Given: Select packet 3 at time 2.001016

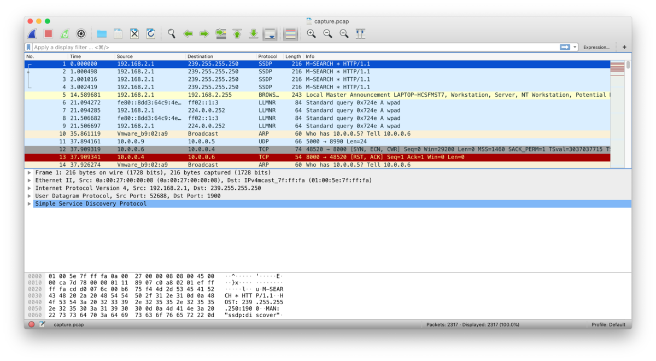Looking at the screenshot, I should coord(317,79).
